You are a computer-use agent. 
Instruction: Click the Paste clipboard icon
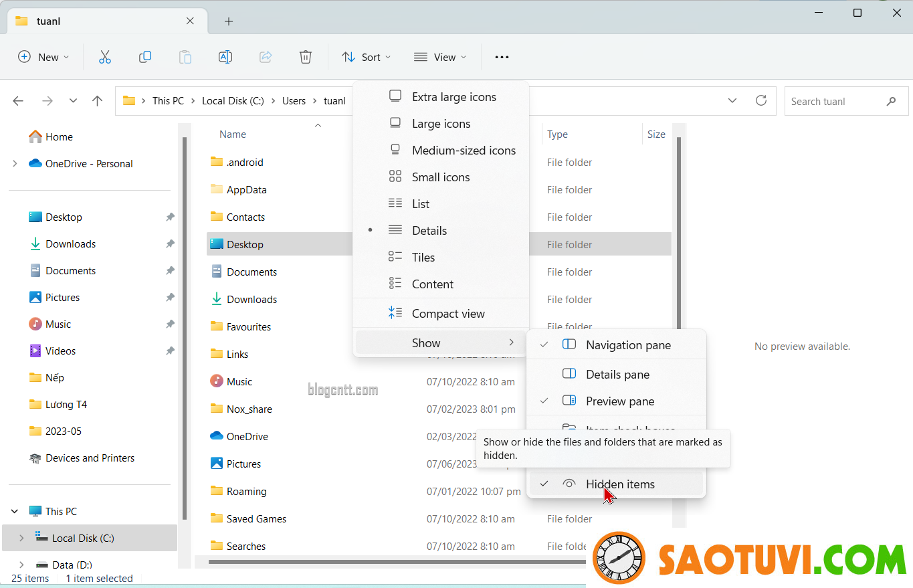click(x=185, y=57)
